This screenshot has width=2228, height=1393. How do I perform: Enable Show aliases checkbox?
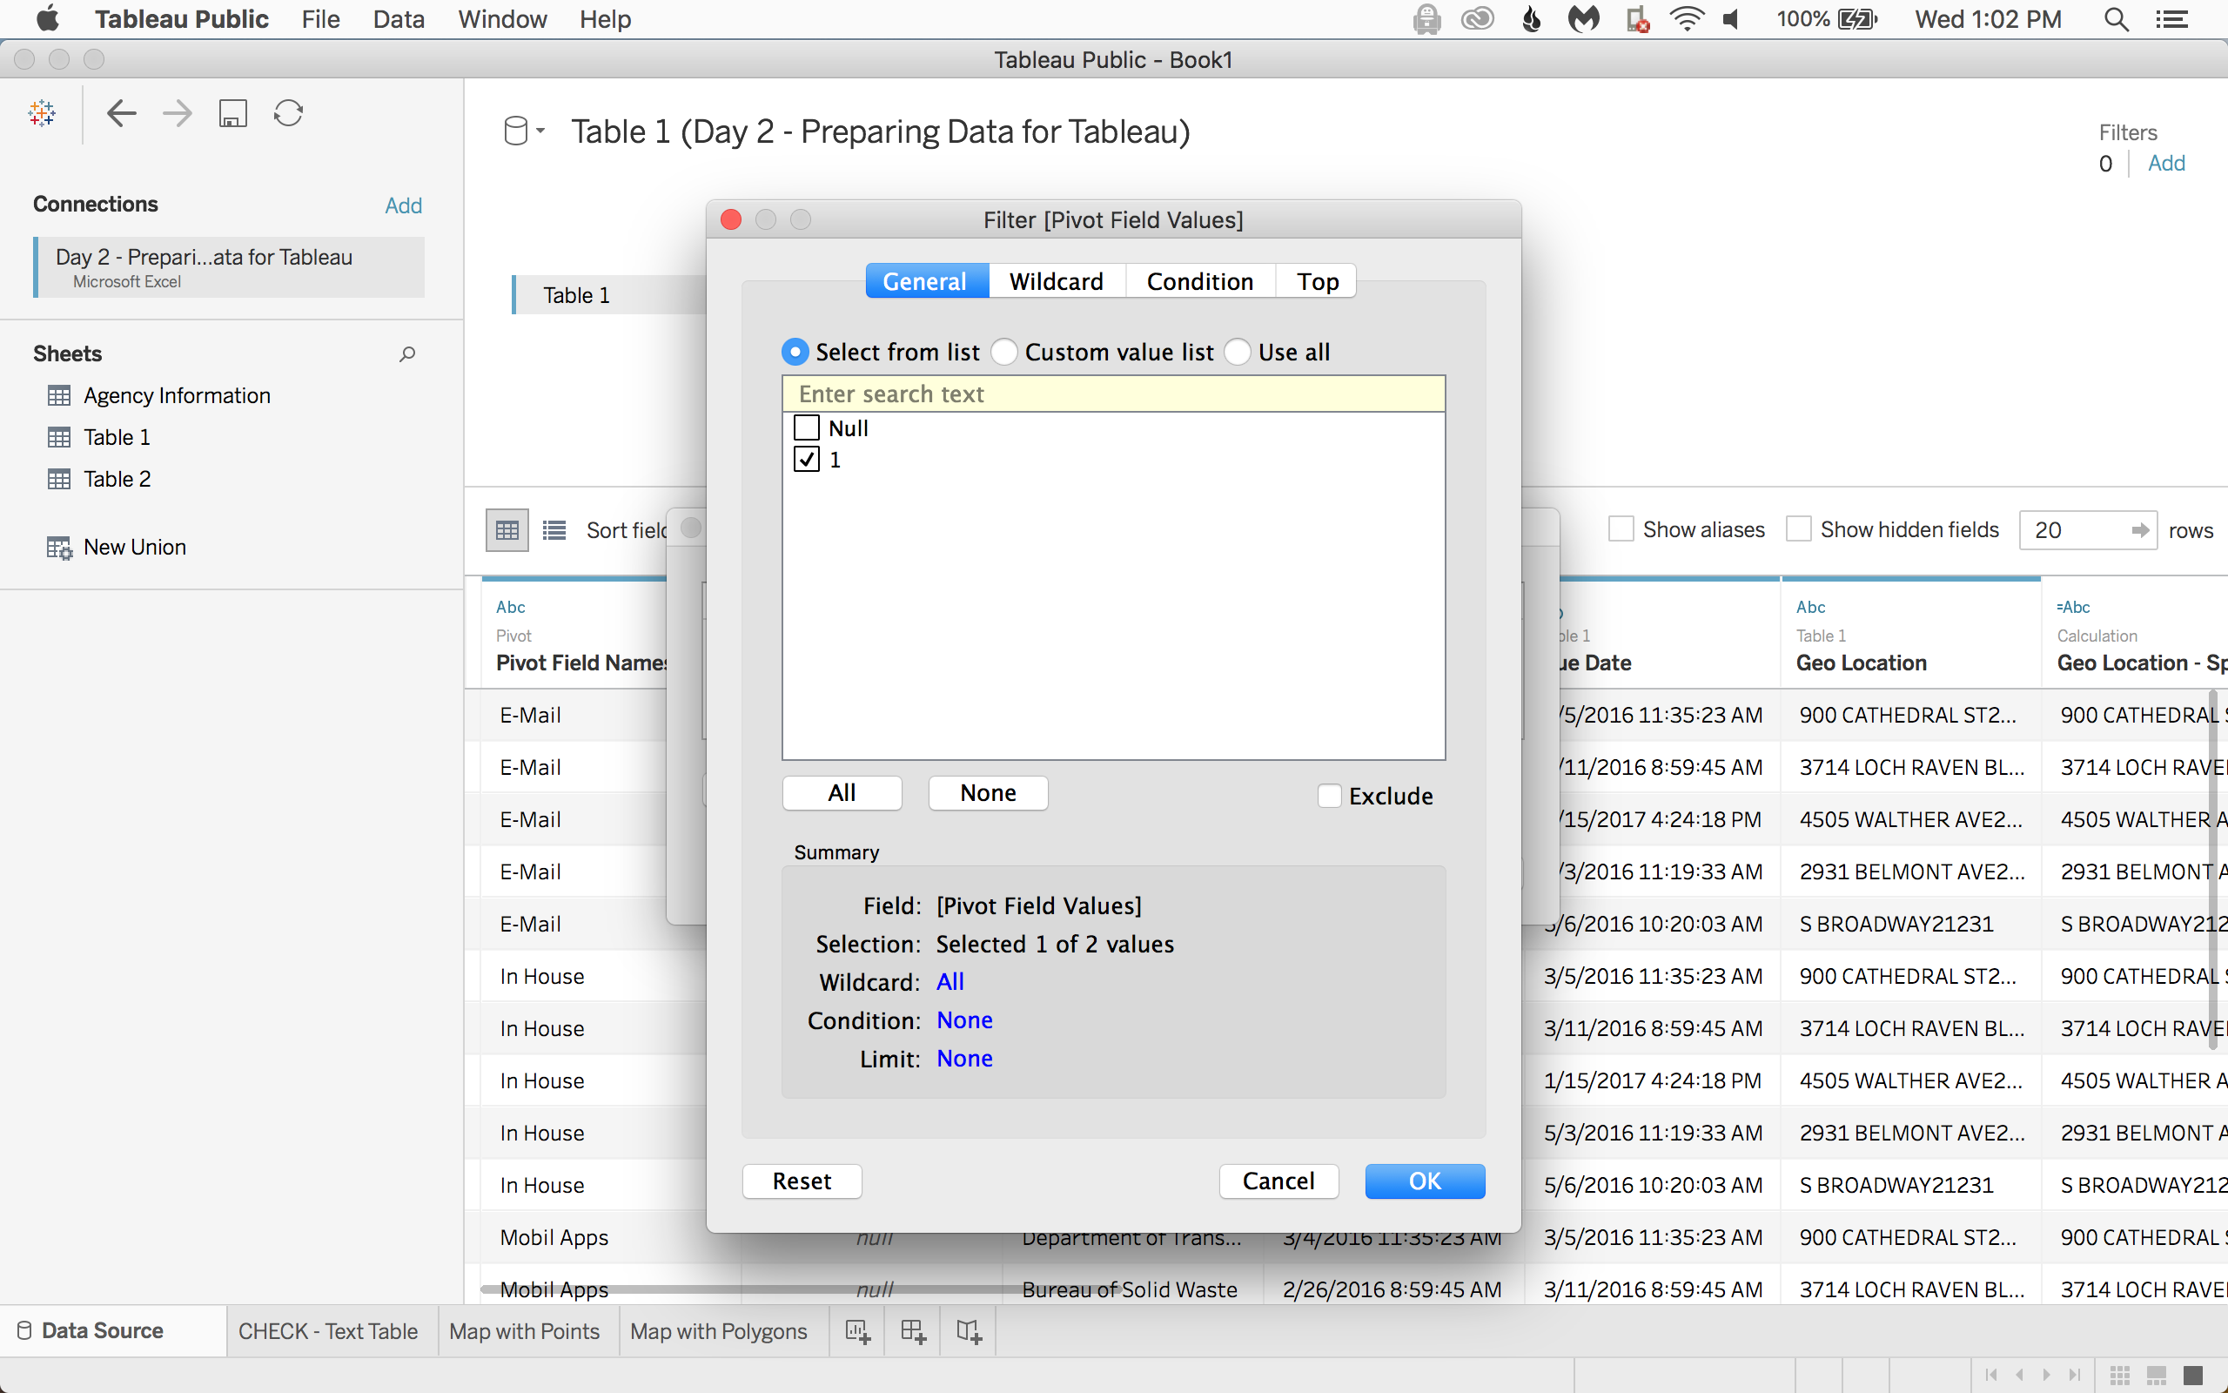coord(1621,528)
